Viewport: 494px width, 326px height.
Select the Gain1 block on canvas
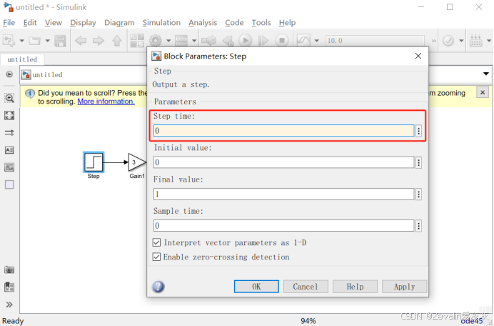click(137, 162)
